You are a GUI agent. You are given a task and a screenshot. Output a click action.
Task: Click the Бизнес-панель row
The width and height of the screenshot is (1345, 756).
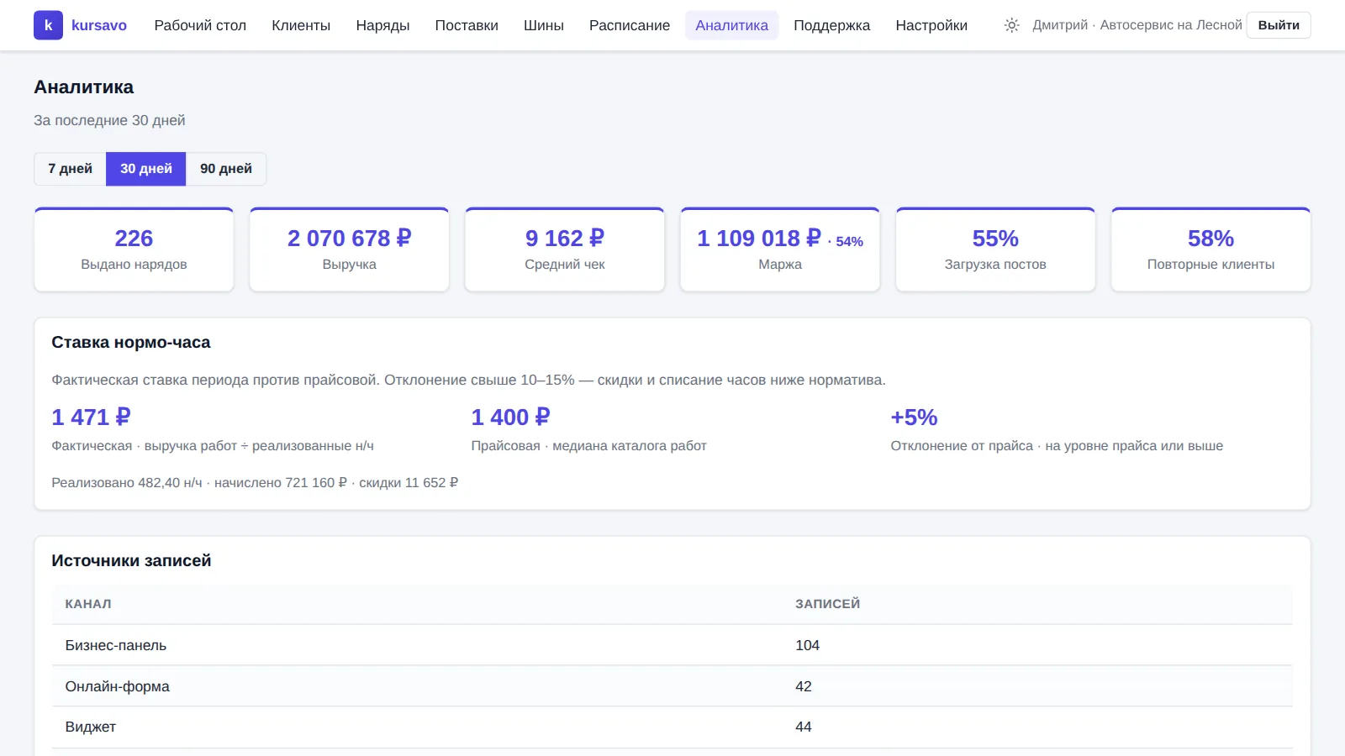pyautogui.click(x=672, y=645)
